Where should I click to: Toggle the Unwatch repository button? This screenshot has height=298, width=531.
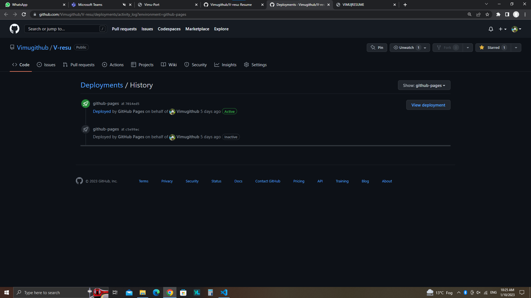[406, 47]
